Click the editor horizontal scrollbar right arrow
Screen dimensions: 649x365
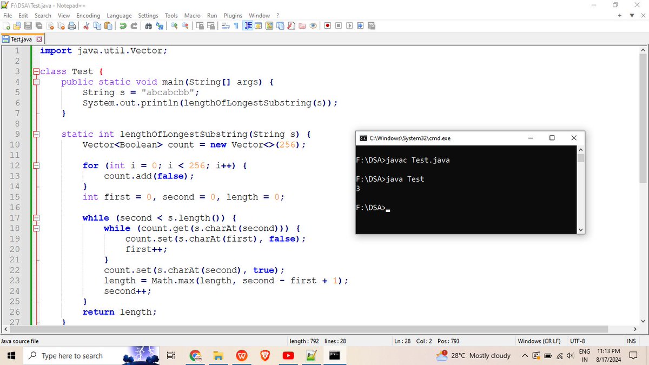pyautogui.click(x=635, y=329)
